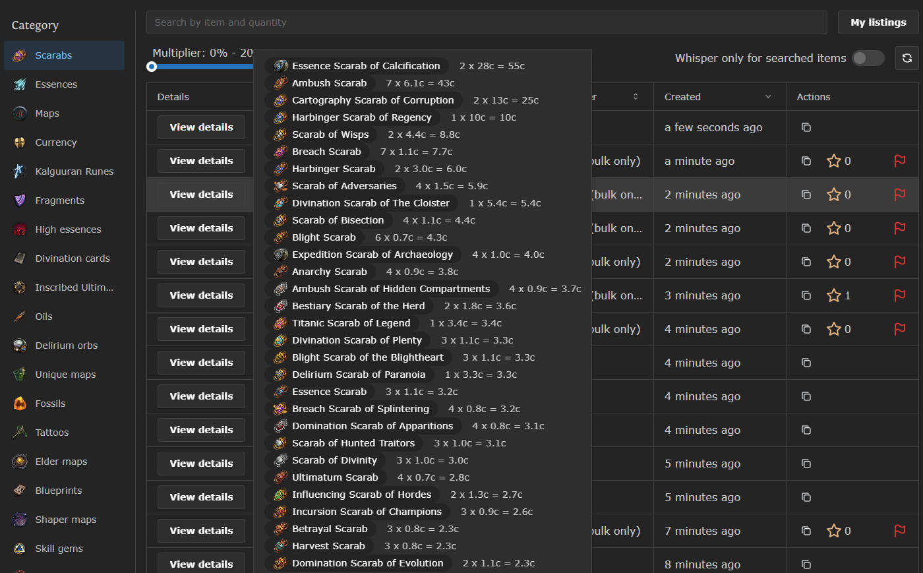Report the listing created 7 minutes ago
Image resolution: width=923 pixels, height=573 pixels.
[x=899, y=531]
